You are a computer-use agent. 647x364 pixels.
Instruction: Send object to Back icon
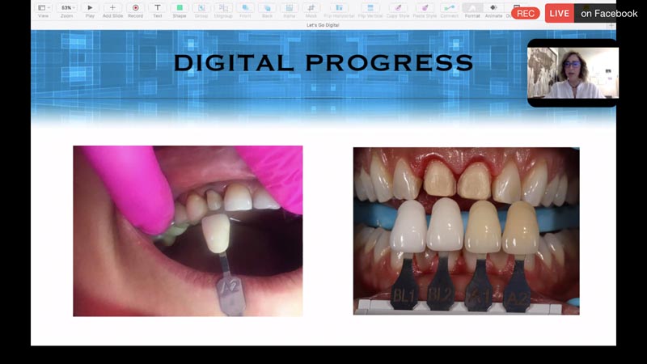[266, 8]
